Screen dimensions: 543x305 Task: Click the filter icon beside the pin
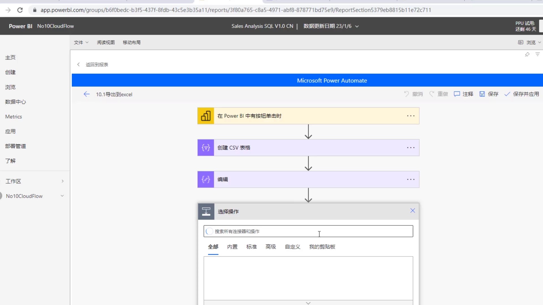point(537,54)
